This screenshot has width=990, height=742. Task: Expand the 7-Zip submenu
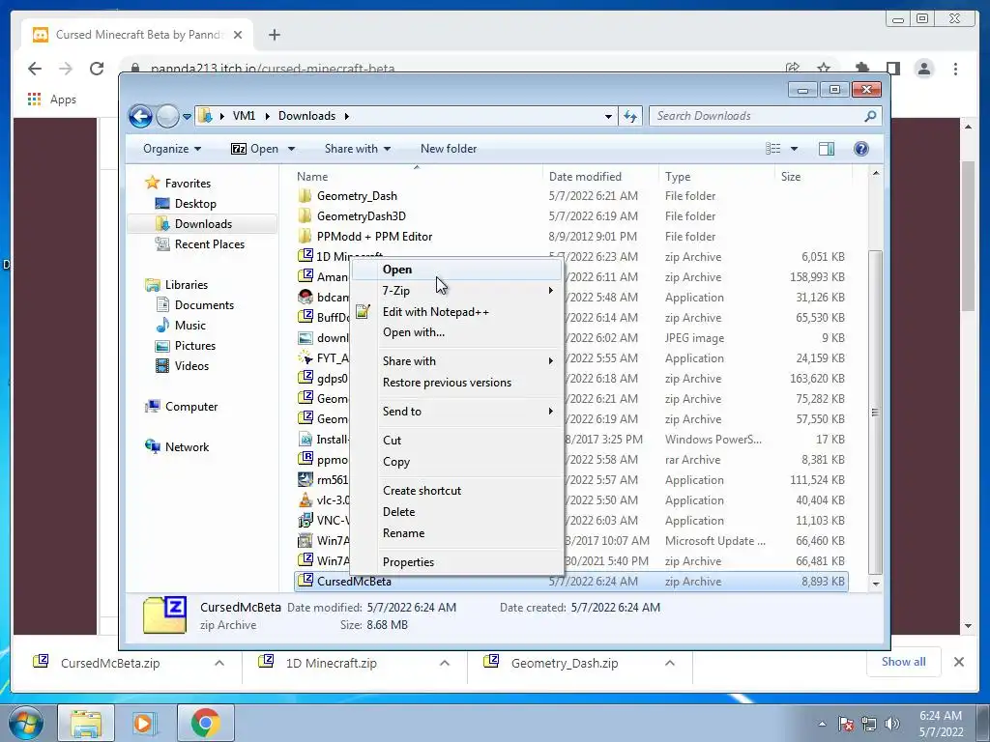(x=456, y=291)
